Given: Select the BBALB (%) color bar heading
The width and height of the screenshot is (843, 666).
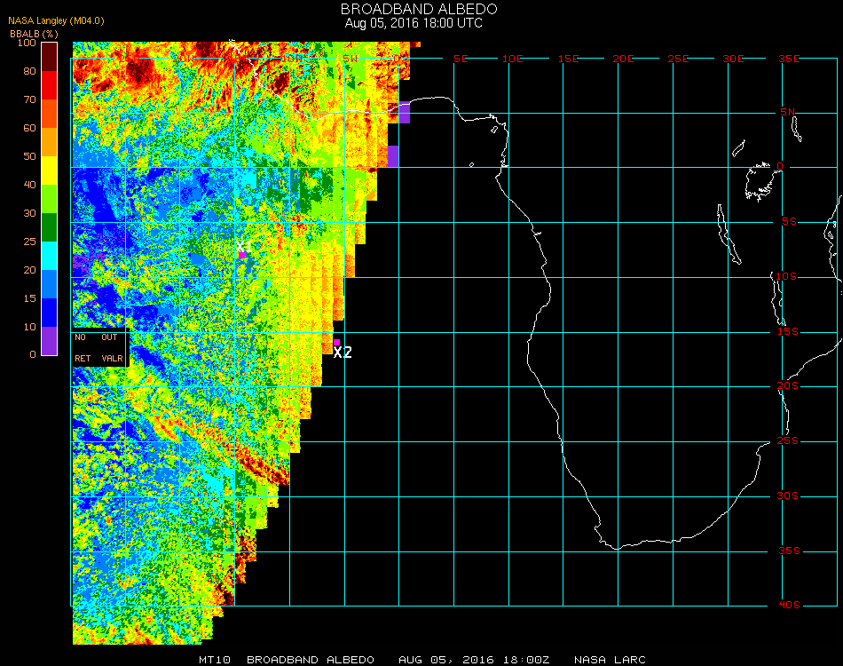Looking at the screenshot, I should point(34,33).
